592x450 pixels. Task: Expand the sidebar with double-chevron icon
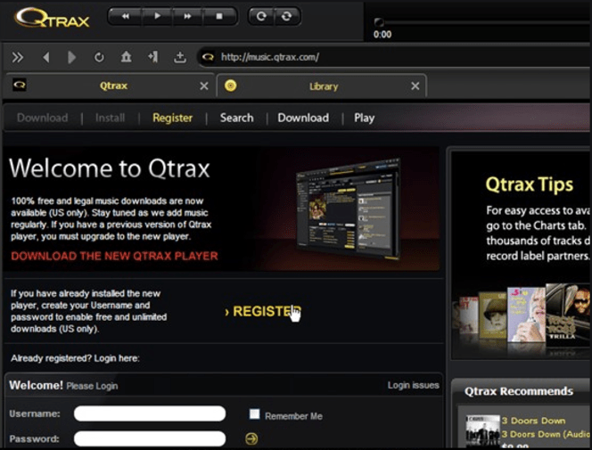click(x=17, y=57)
